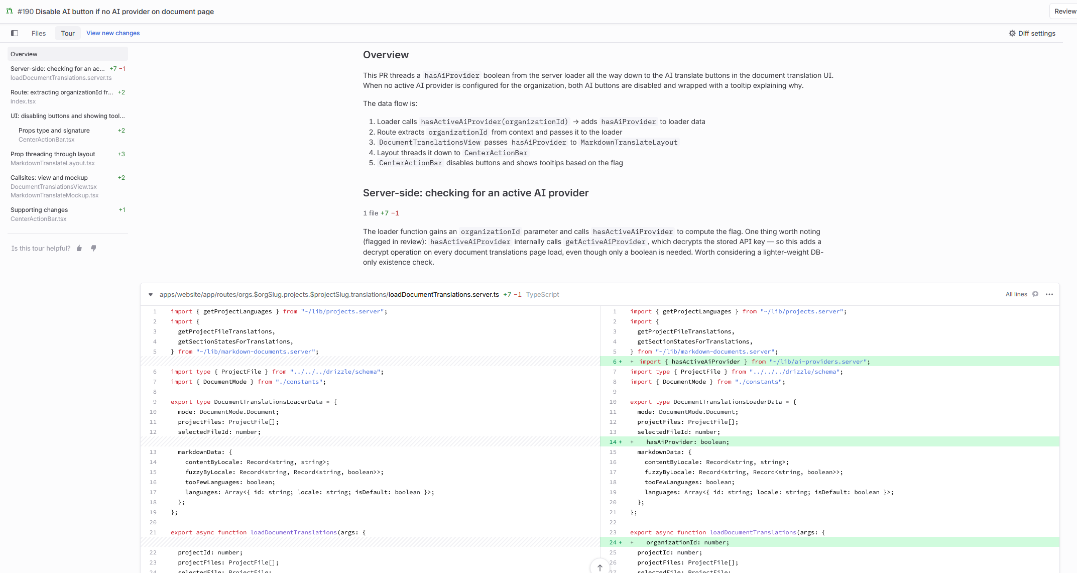
Task: Click the hasAiProvider code term in the Overview paragraph
Action: [x=452, y=76]
